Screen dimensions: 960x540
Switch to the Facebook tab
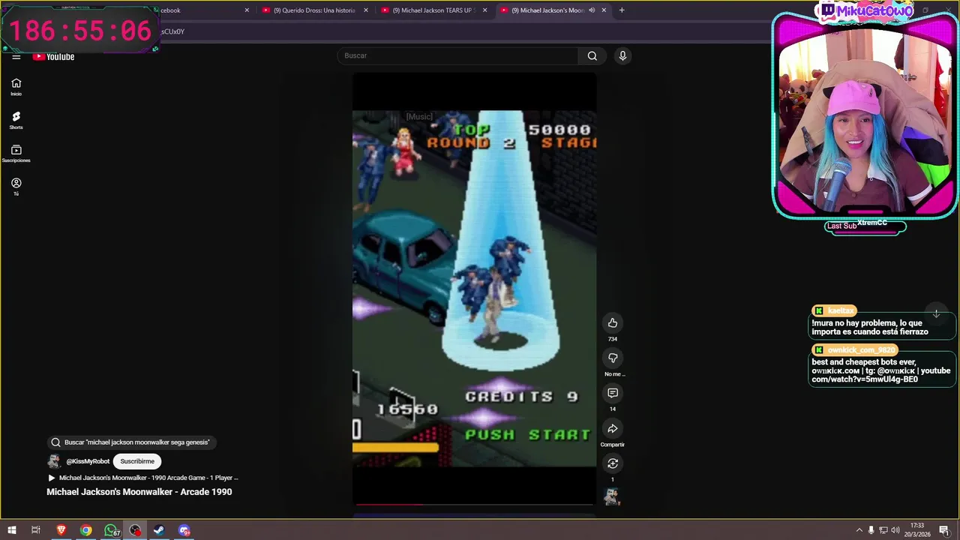click(202, 10)
